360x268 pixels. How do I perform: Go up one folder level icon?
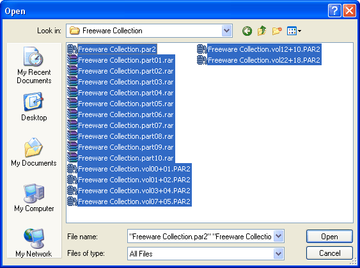[262, 31]
